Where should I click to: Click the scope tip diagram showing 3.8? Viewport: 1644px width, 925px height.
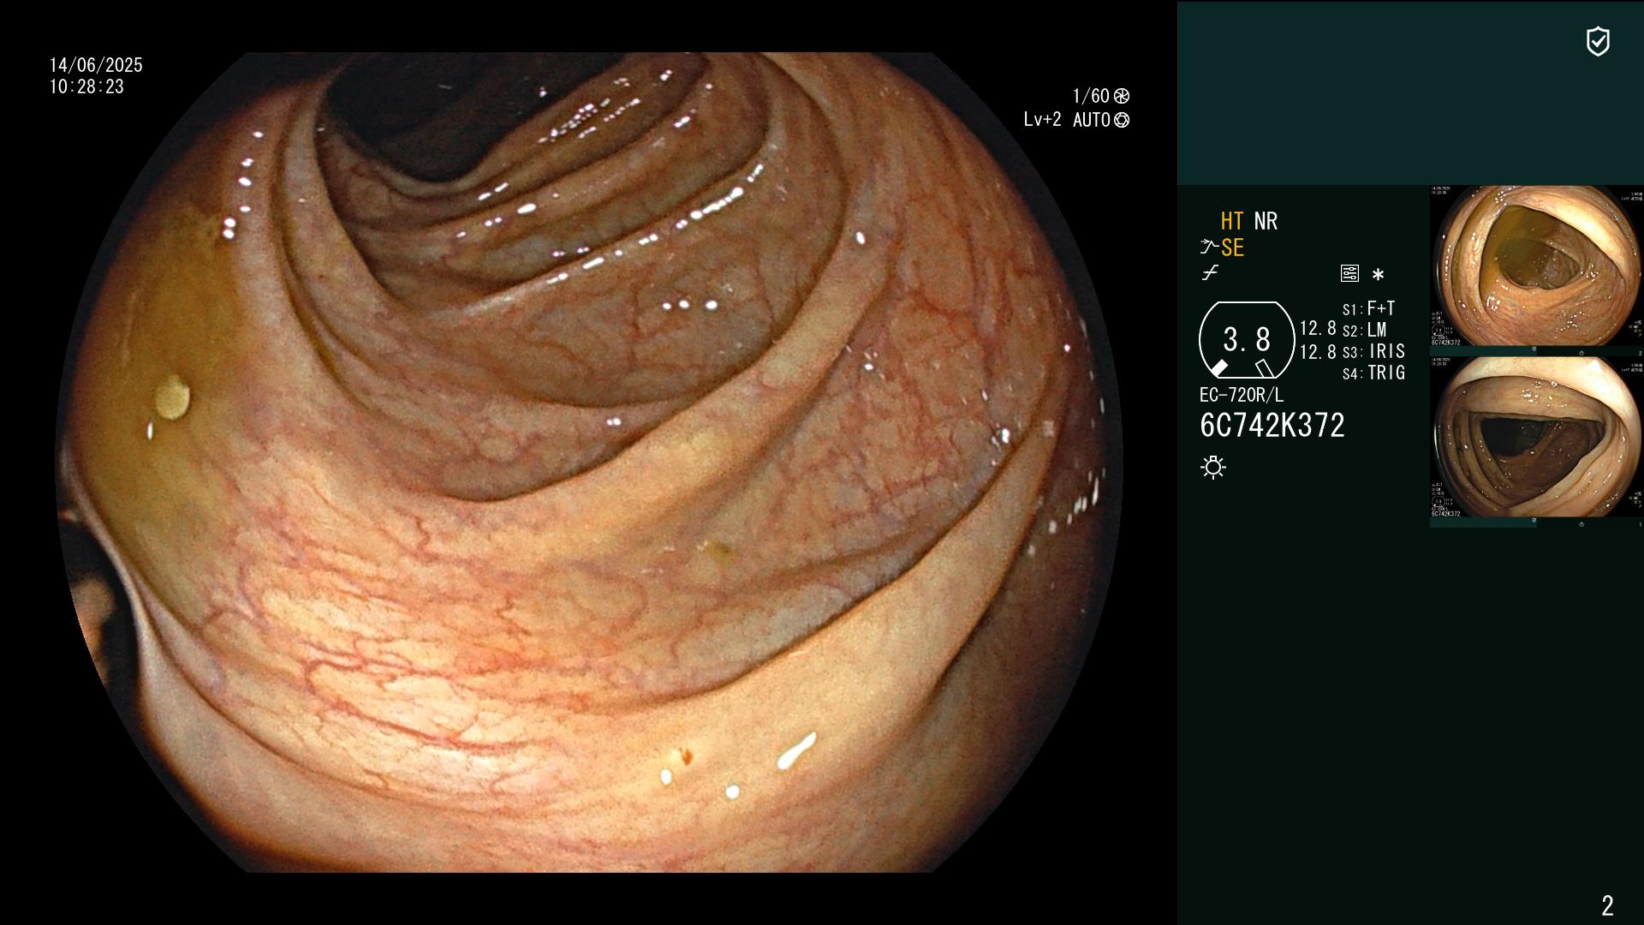point(1247,340)
